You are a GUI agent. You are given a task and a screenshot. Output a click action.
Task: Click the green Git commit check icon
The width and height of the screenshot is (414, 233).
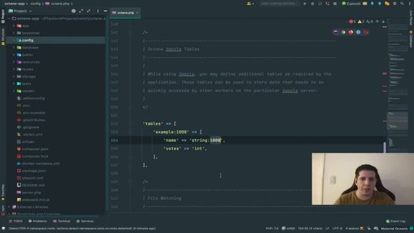click(x=343, y=4)
